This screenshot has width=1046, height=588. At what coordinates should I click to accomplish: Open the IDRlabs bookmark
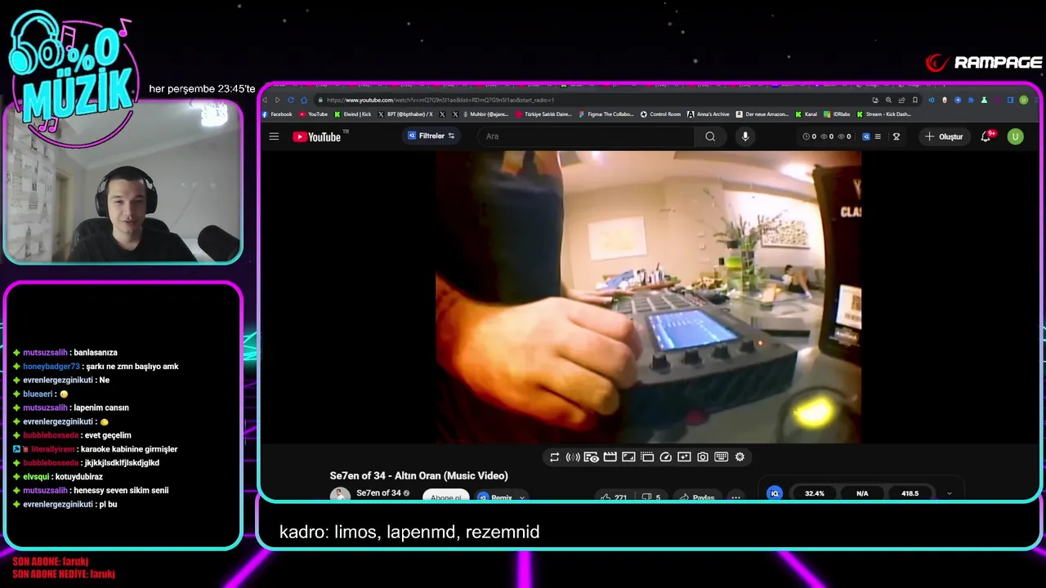click(x=837, y=114)
